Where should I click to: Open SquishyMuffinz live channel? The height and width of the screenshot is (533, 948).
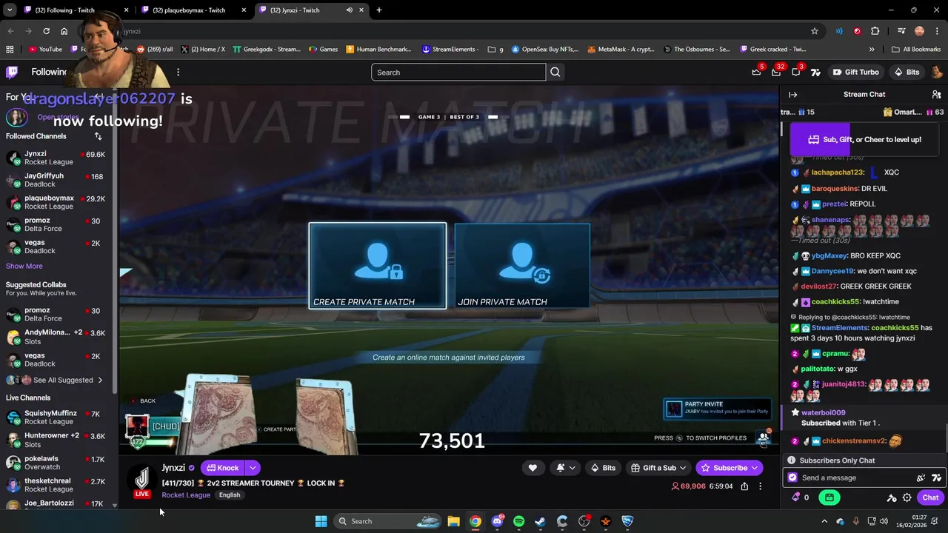tap(58, 418)
